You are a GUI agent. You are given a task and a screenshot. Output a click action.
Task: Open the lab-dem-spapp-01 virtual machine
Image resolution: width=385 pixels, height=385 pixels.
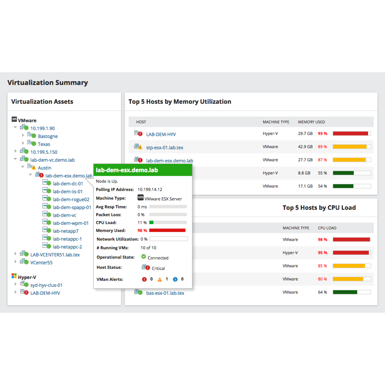(72, 207)
